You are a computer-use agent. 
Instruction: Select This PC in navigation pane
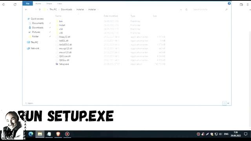coord(34,42)
